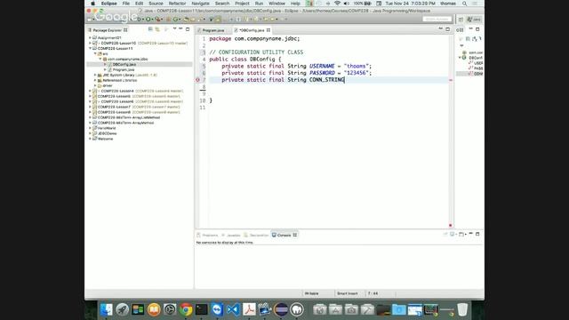Click the error marker on line 7
Image resolution: width=569 pixels, height=320 pixels.
pos(197,80)
